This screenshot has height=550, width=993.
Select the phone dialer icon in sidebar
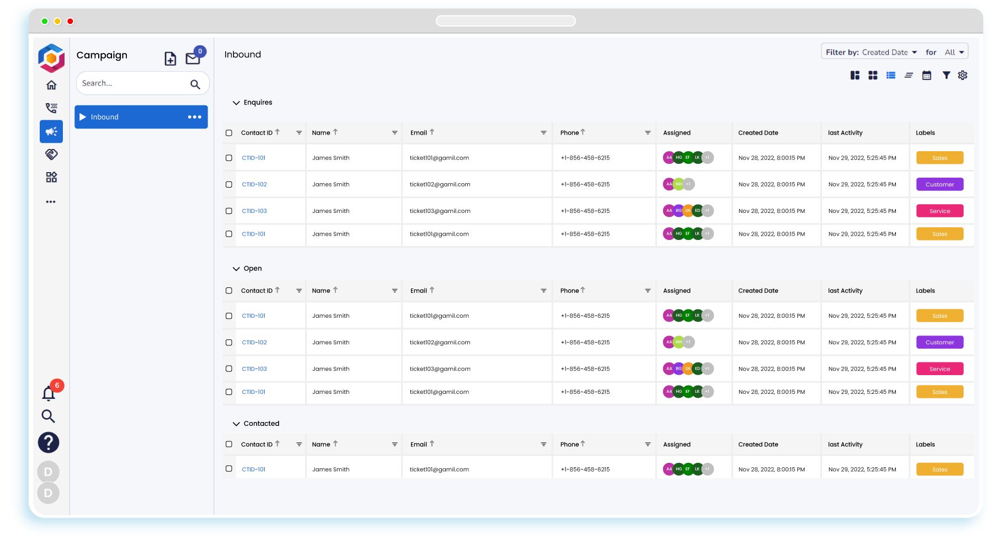[51, 108]
